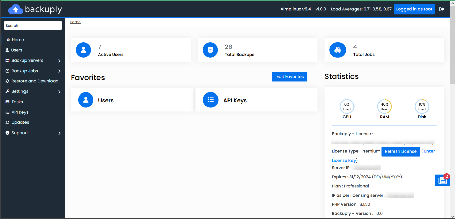
Task: Click the '7 Active Users' count text
Action: coord(111,50)
